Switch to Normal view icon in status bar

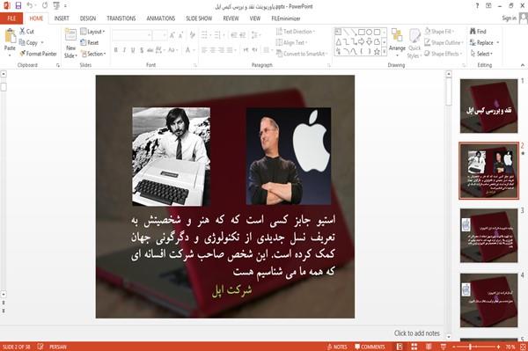[x=400, y=347]
